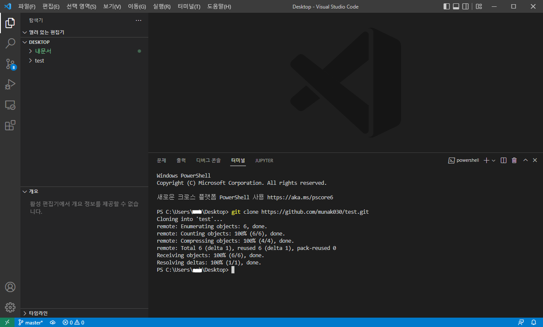
Task: Open the Extensions view
Action: pos(10,125)
